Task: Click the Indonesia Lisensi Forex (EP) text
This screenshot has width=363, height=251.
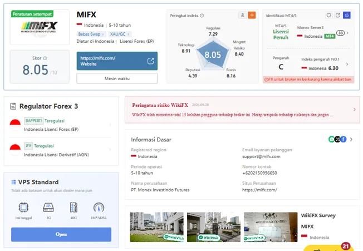Action: pyautogui.click(x=51, y=129)
